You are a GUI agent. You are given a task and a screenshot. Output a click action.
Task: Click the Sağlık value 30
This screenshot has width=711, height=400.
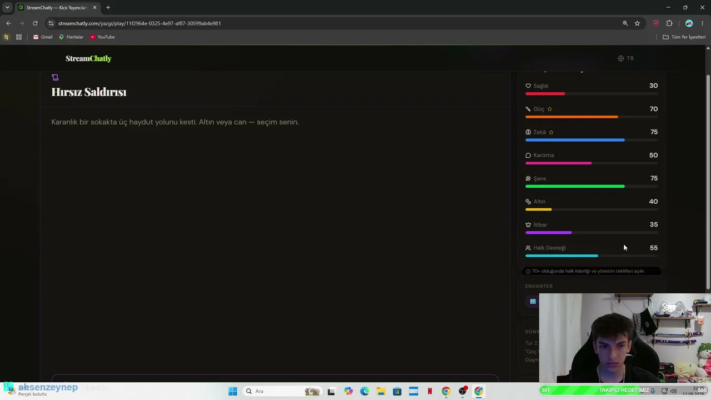[x=653, y=86]
